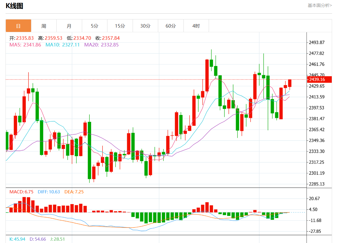Click the -11.68 MACD axis label

click(x=315, y=220)
